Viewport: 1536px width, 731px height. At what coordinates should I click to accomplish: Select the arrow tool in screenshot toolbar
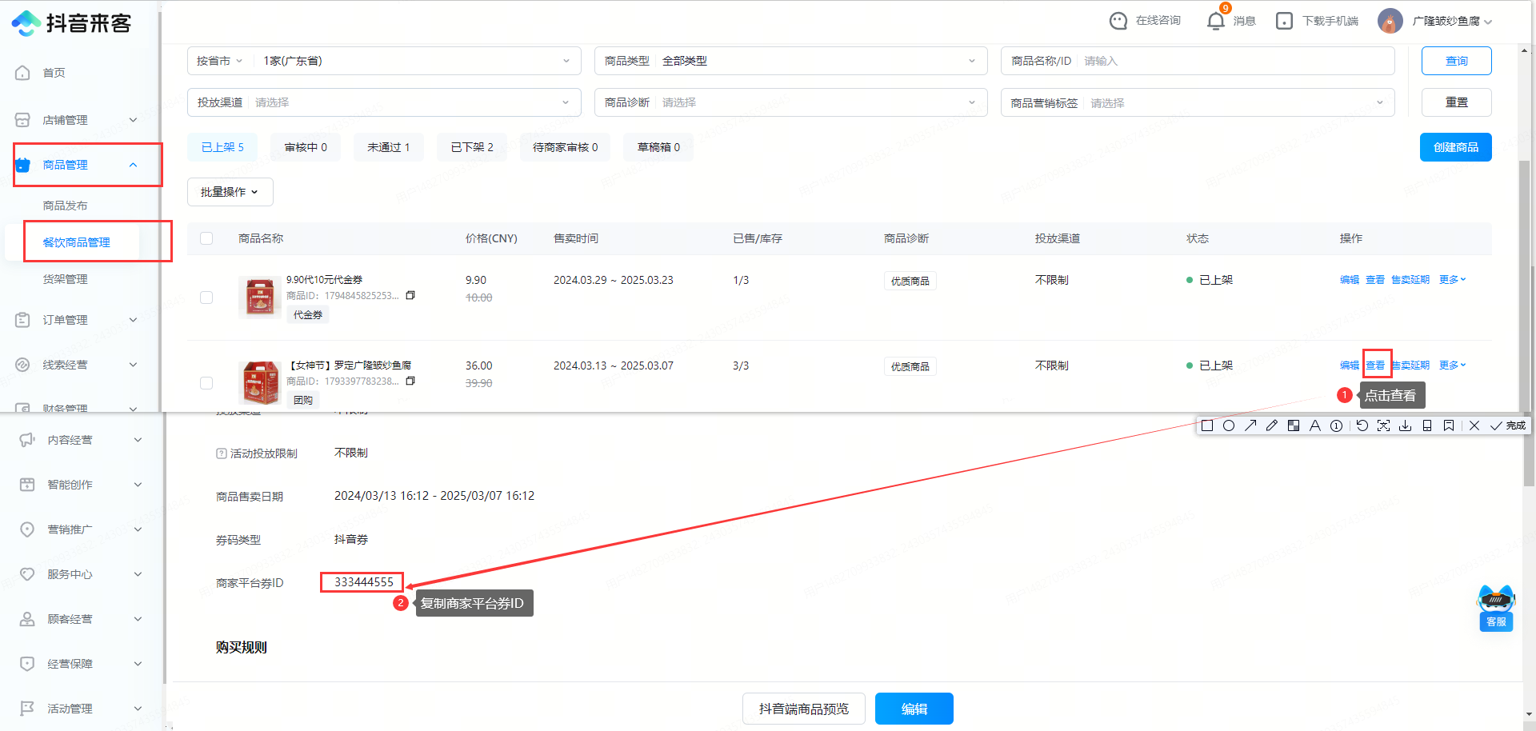(1250, 425)
